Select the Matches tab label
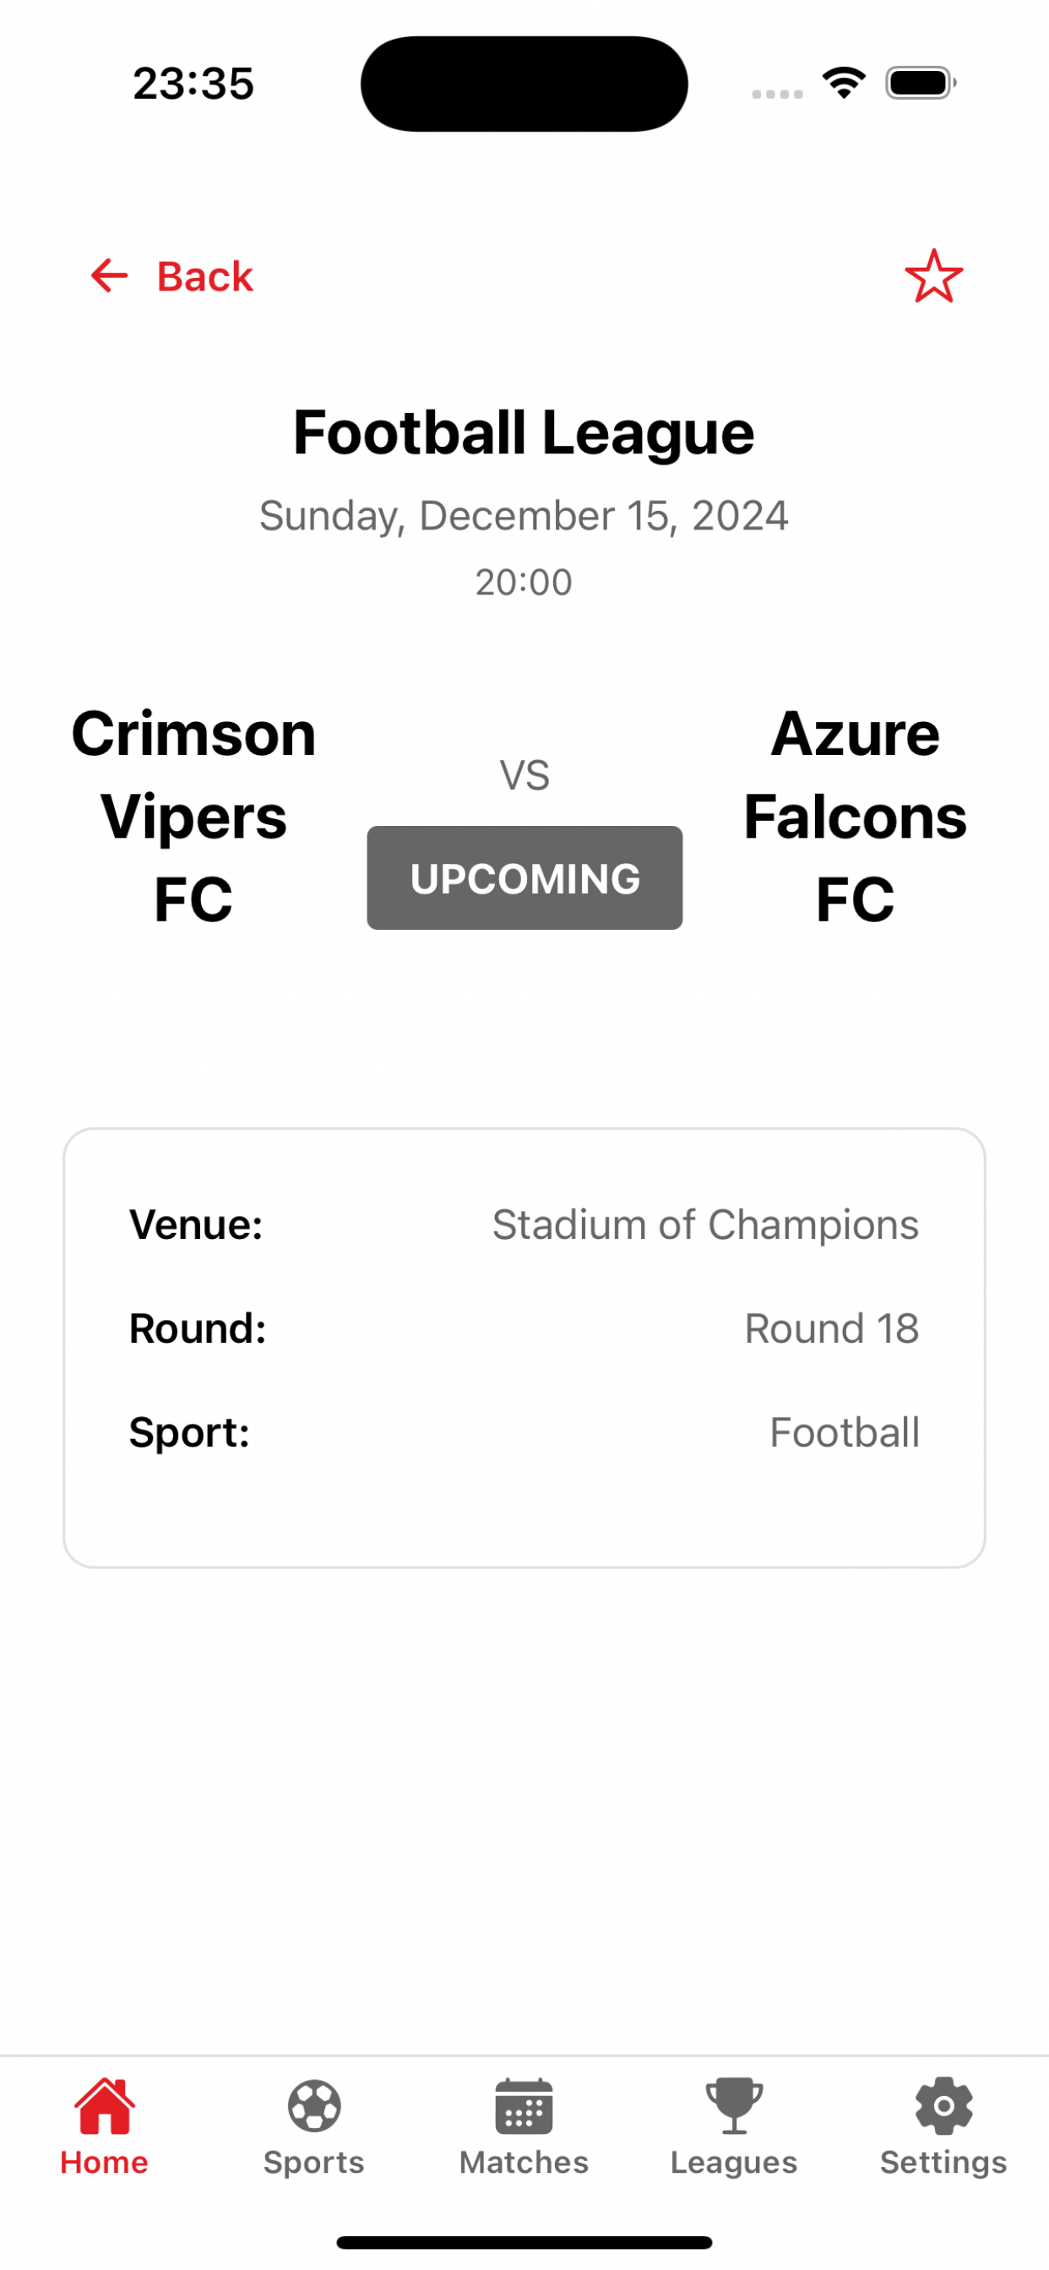Screen dimensions: 1049x2270 tap(524, 2163)
